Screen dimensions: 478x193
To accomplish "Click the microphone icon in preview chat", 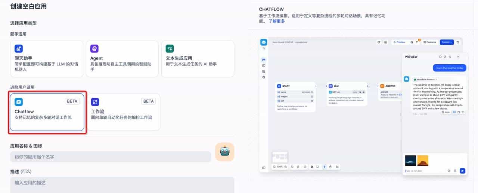I will (455, 171).
